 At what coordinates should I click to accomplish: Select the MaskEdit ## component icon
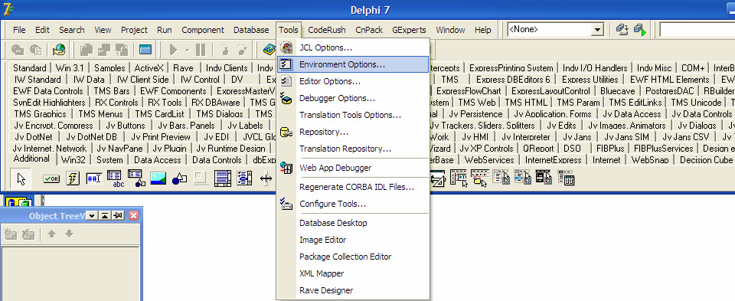93,178
